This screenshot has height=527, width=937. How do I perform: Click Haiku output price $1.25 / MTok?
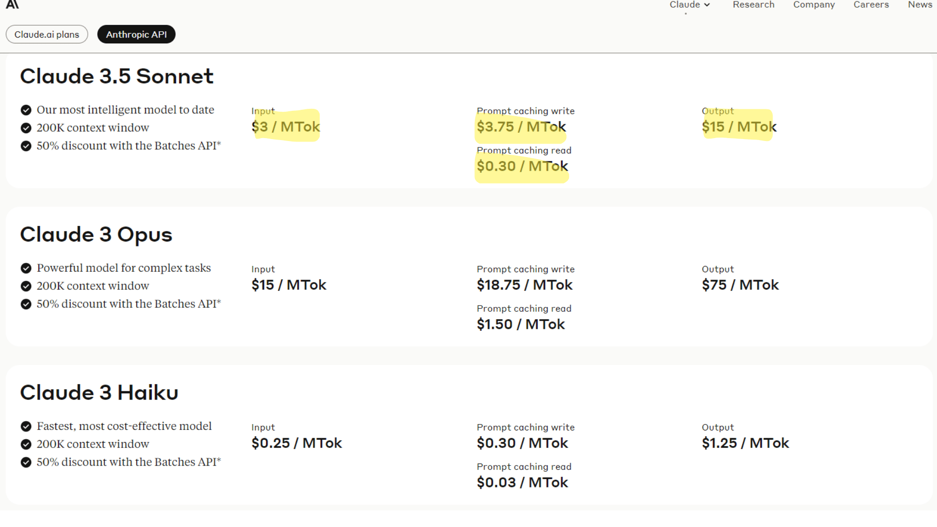pyautogui.click(x=745, y=443)
